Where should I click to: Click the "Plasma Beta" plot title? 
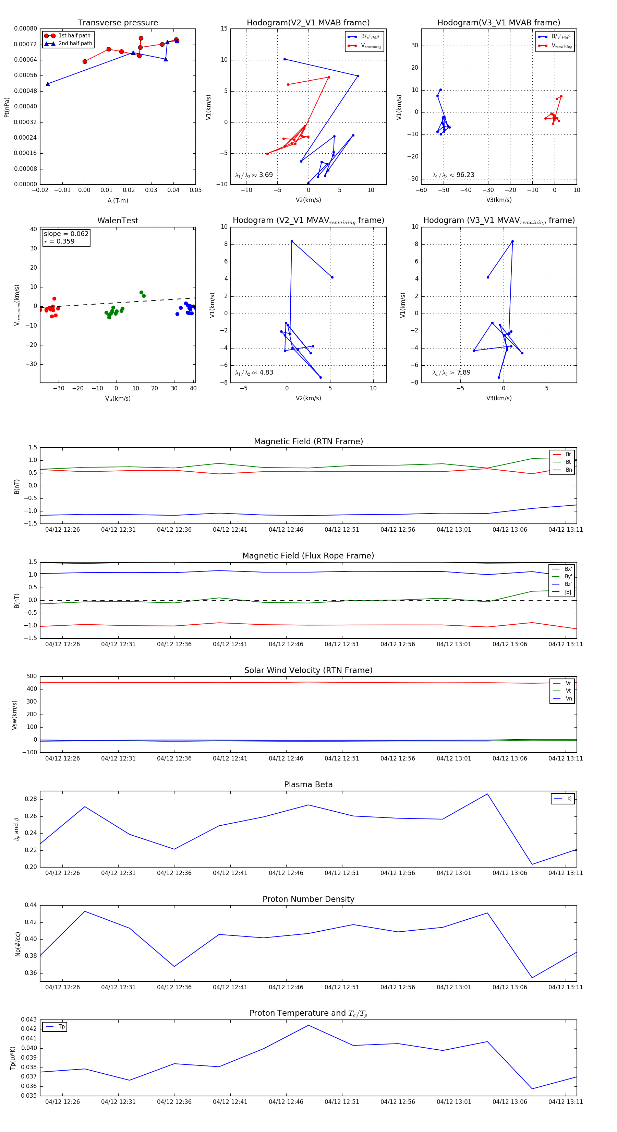pos(308,785)
